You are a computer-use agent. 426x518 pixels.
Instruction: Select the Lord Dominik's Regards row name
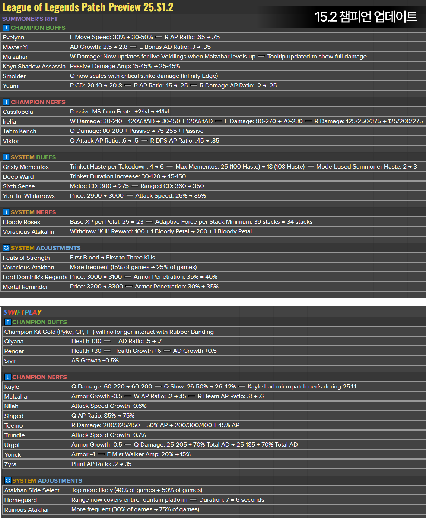(x=35, y=277)
